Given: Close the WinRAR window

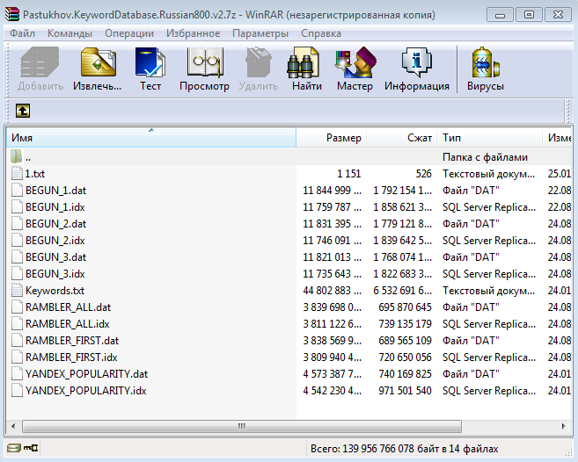Looking at the screenshot, I should click(558, 15).
